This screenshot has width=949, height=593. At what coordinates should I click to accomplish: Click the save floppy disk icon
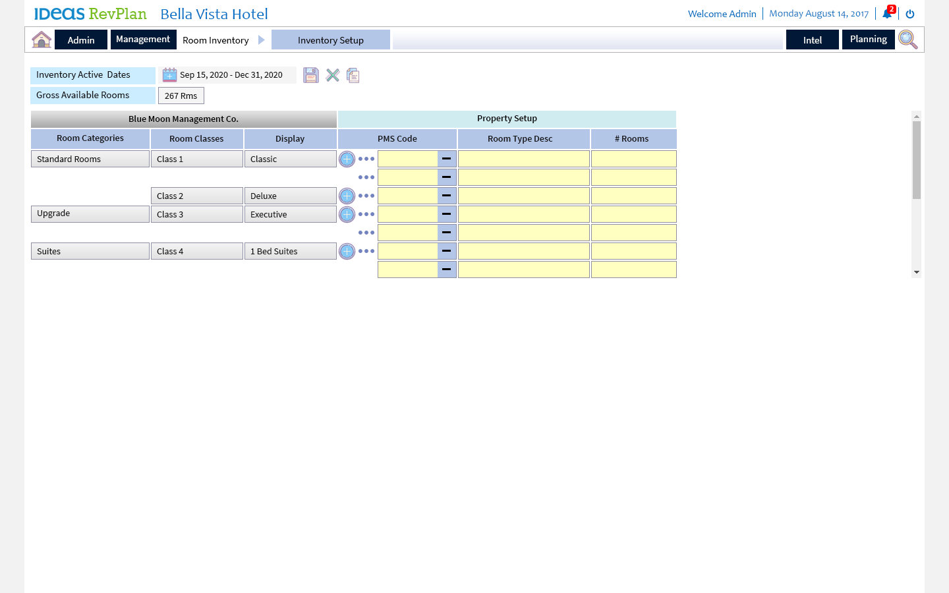click(311, 75)
